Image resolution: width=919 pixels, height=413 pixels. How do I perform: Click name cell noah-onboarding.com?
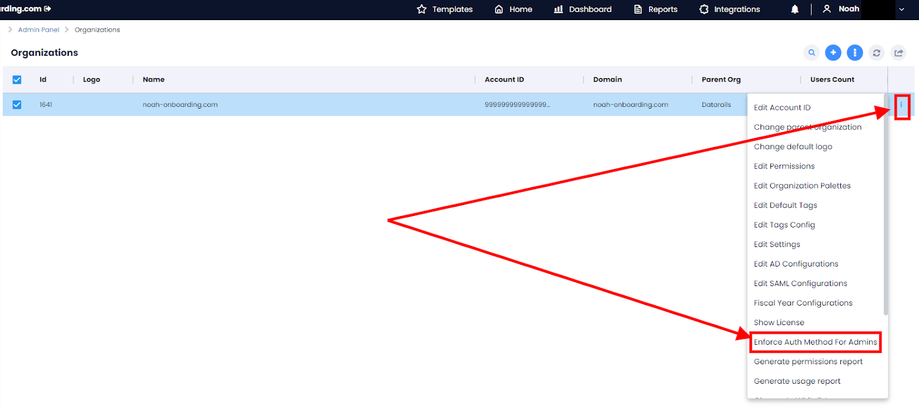coord(180,105)
